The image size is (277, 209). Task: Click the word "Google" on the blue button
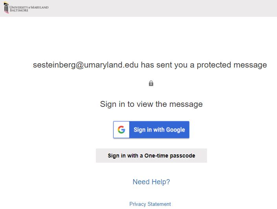coord(175,130)
